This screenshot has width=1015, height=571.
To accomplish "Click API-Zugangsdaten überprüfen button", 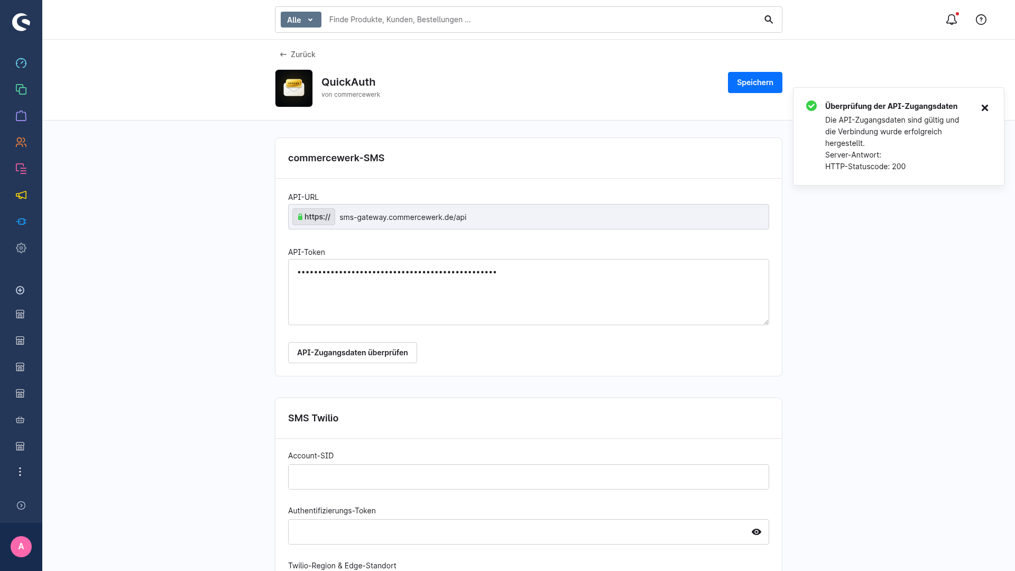I will pos(353,353).
